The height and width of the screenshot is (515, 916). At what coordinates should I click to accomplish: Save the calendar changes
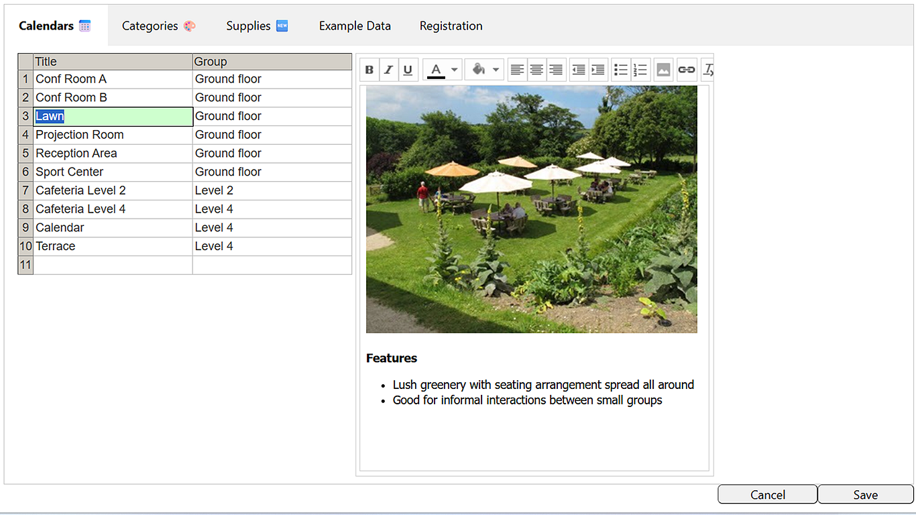[x=864, y=494]
